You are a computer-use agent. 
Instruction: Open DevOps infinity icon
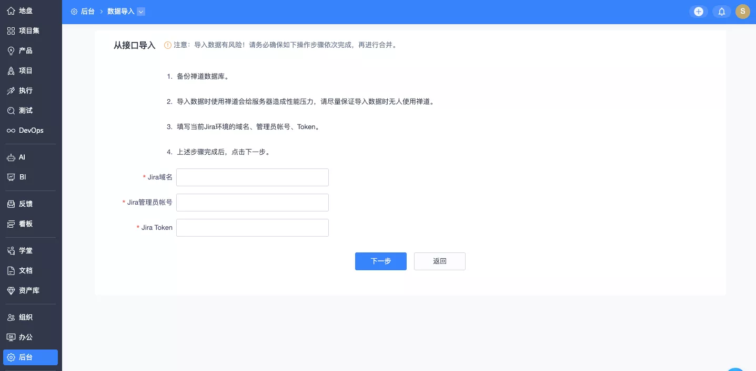click(x=11, y=131)
